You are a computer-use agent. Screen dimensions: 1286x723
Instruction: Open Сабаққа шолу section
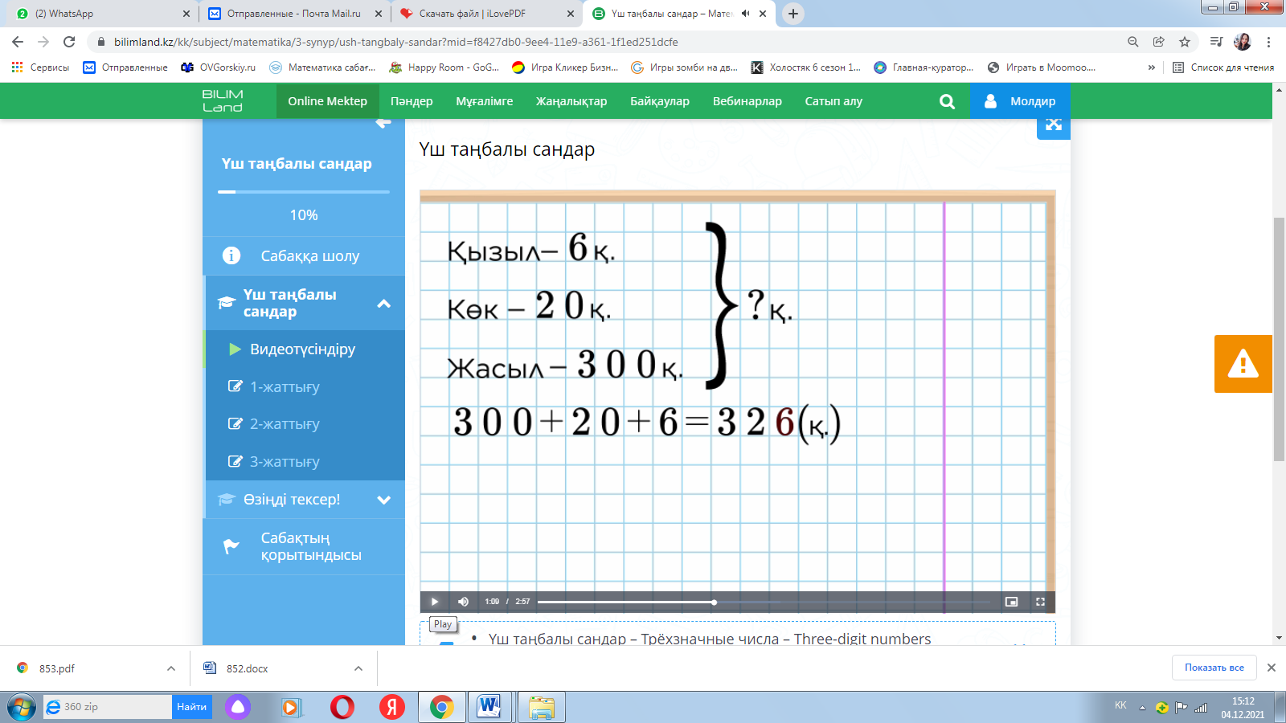[304, 256]
